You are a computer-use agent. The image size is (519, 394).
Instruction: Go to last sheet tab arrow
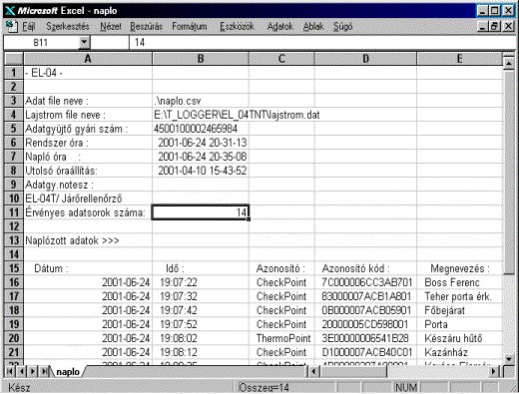click(44, 371)
